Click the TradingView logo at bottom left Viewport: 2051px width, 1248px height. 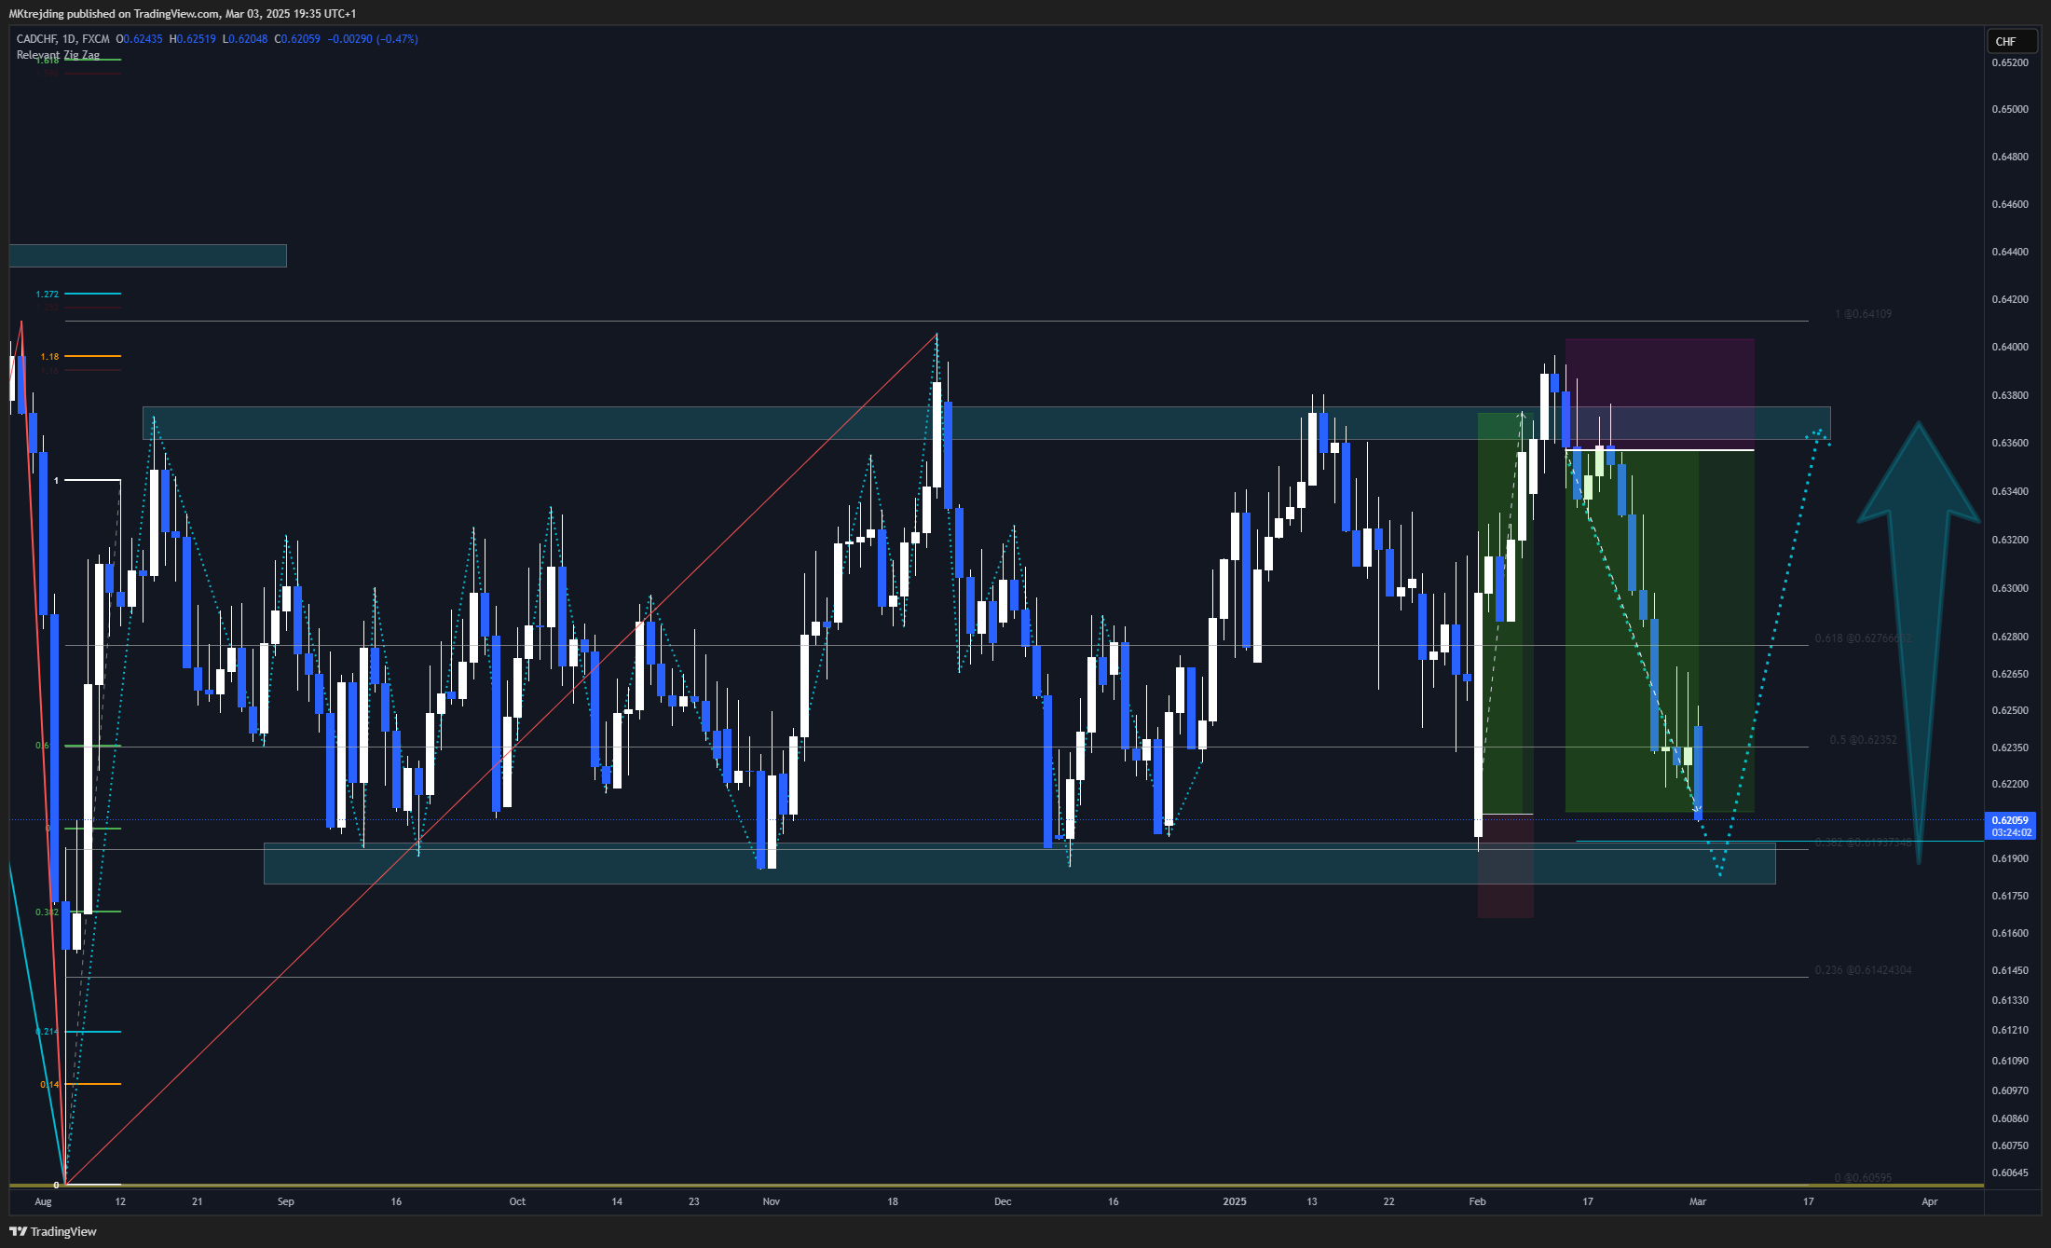coord(53,1231)
